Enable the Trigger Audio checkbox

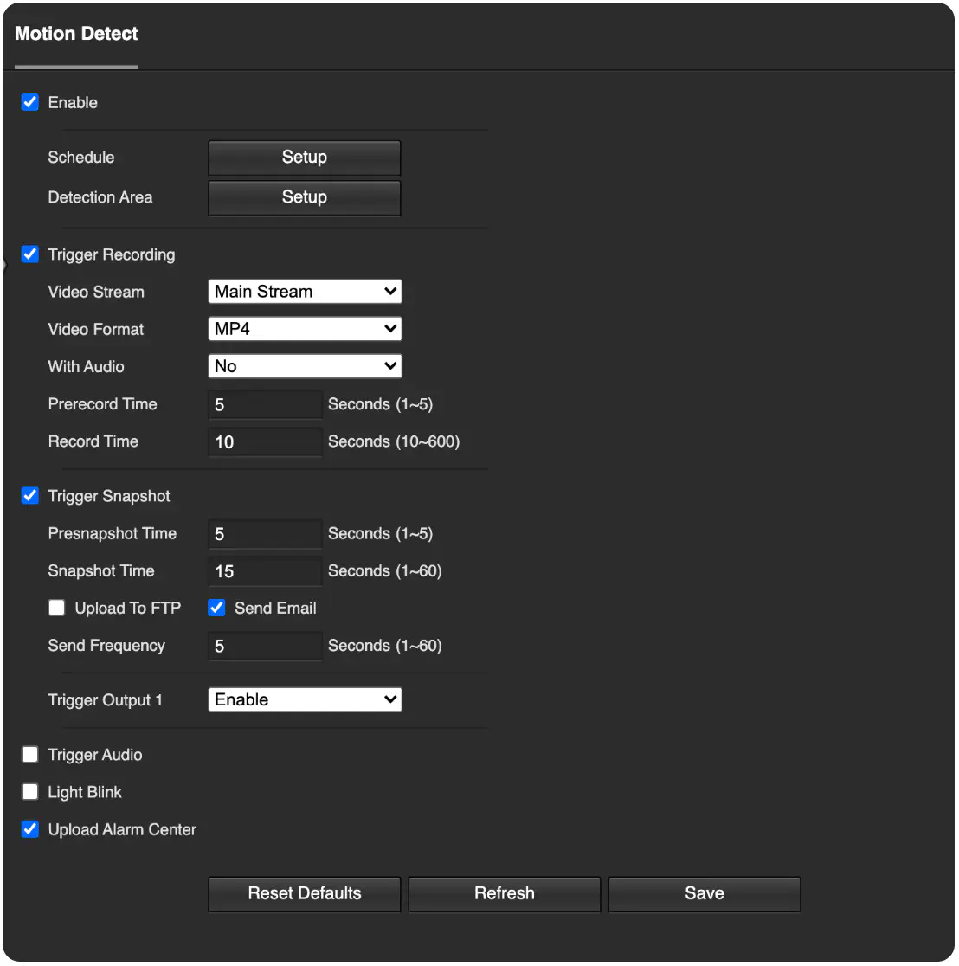29,755
